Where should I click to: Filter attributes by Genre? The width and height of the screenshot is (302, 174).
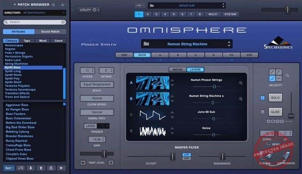(58, 41)
